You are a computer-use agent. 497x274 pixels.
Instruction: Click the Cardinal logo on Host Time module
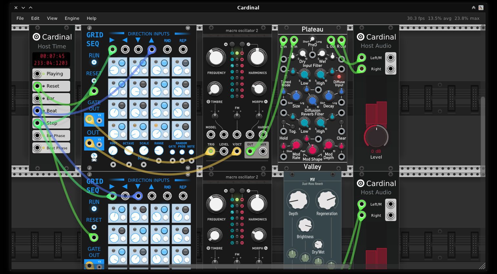(x=36, y=37)
